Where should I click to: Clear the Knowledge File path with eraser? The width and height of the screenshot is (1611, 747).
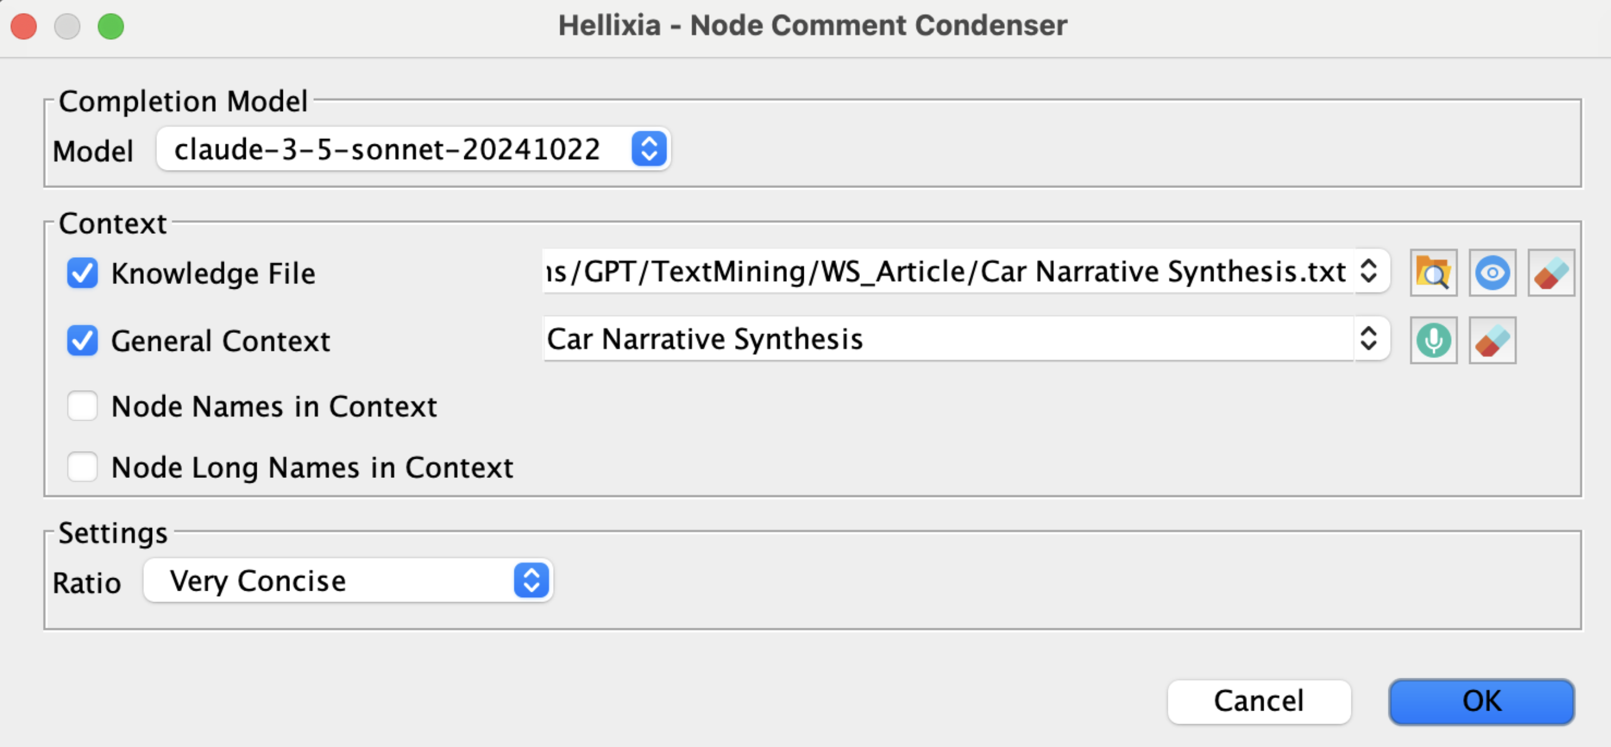pos(1551,273)
